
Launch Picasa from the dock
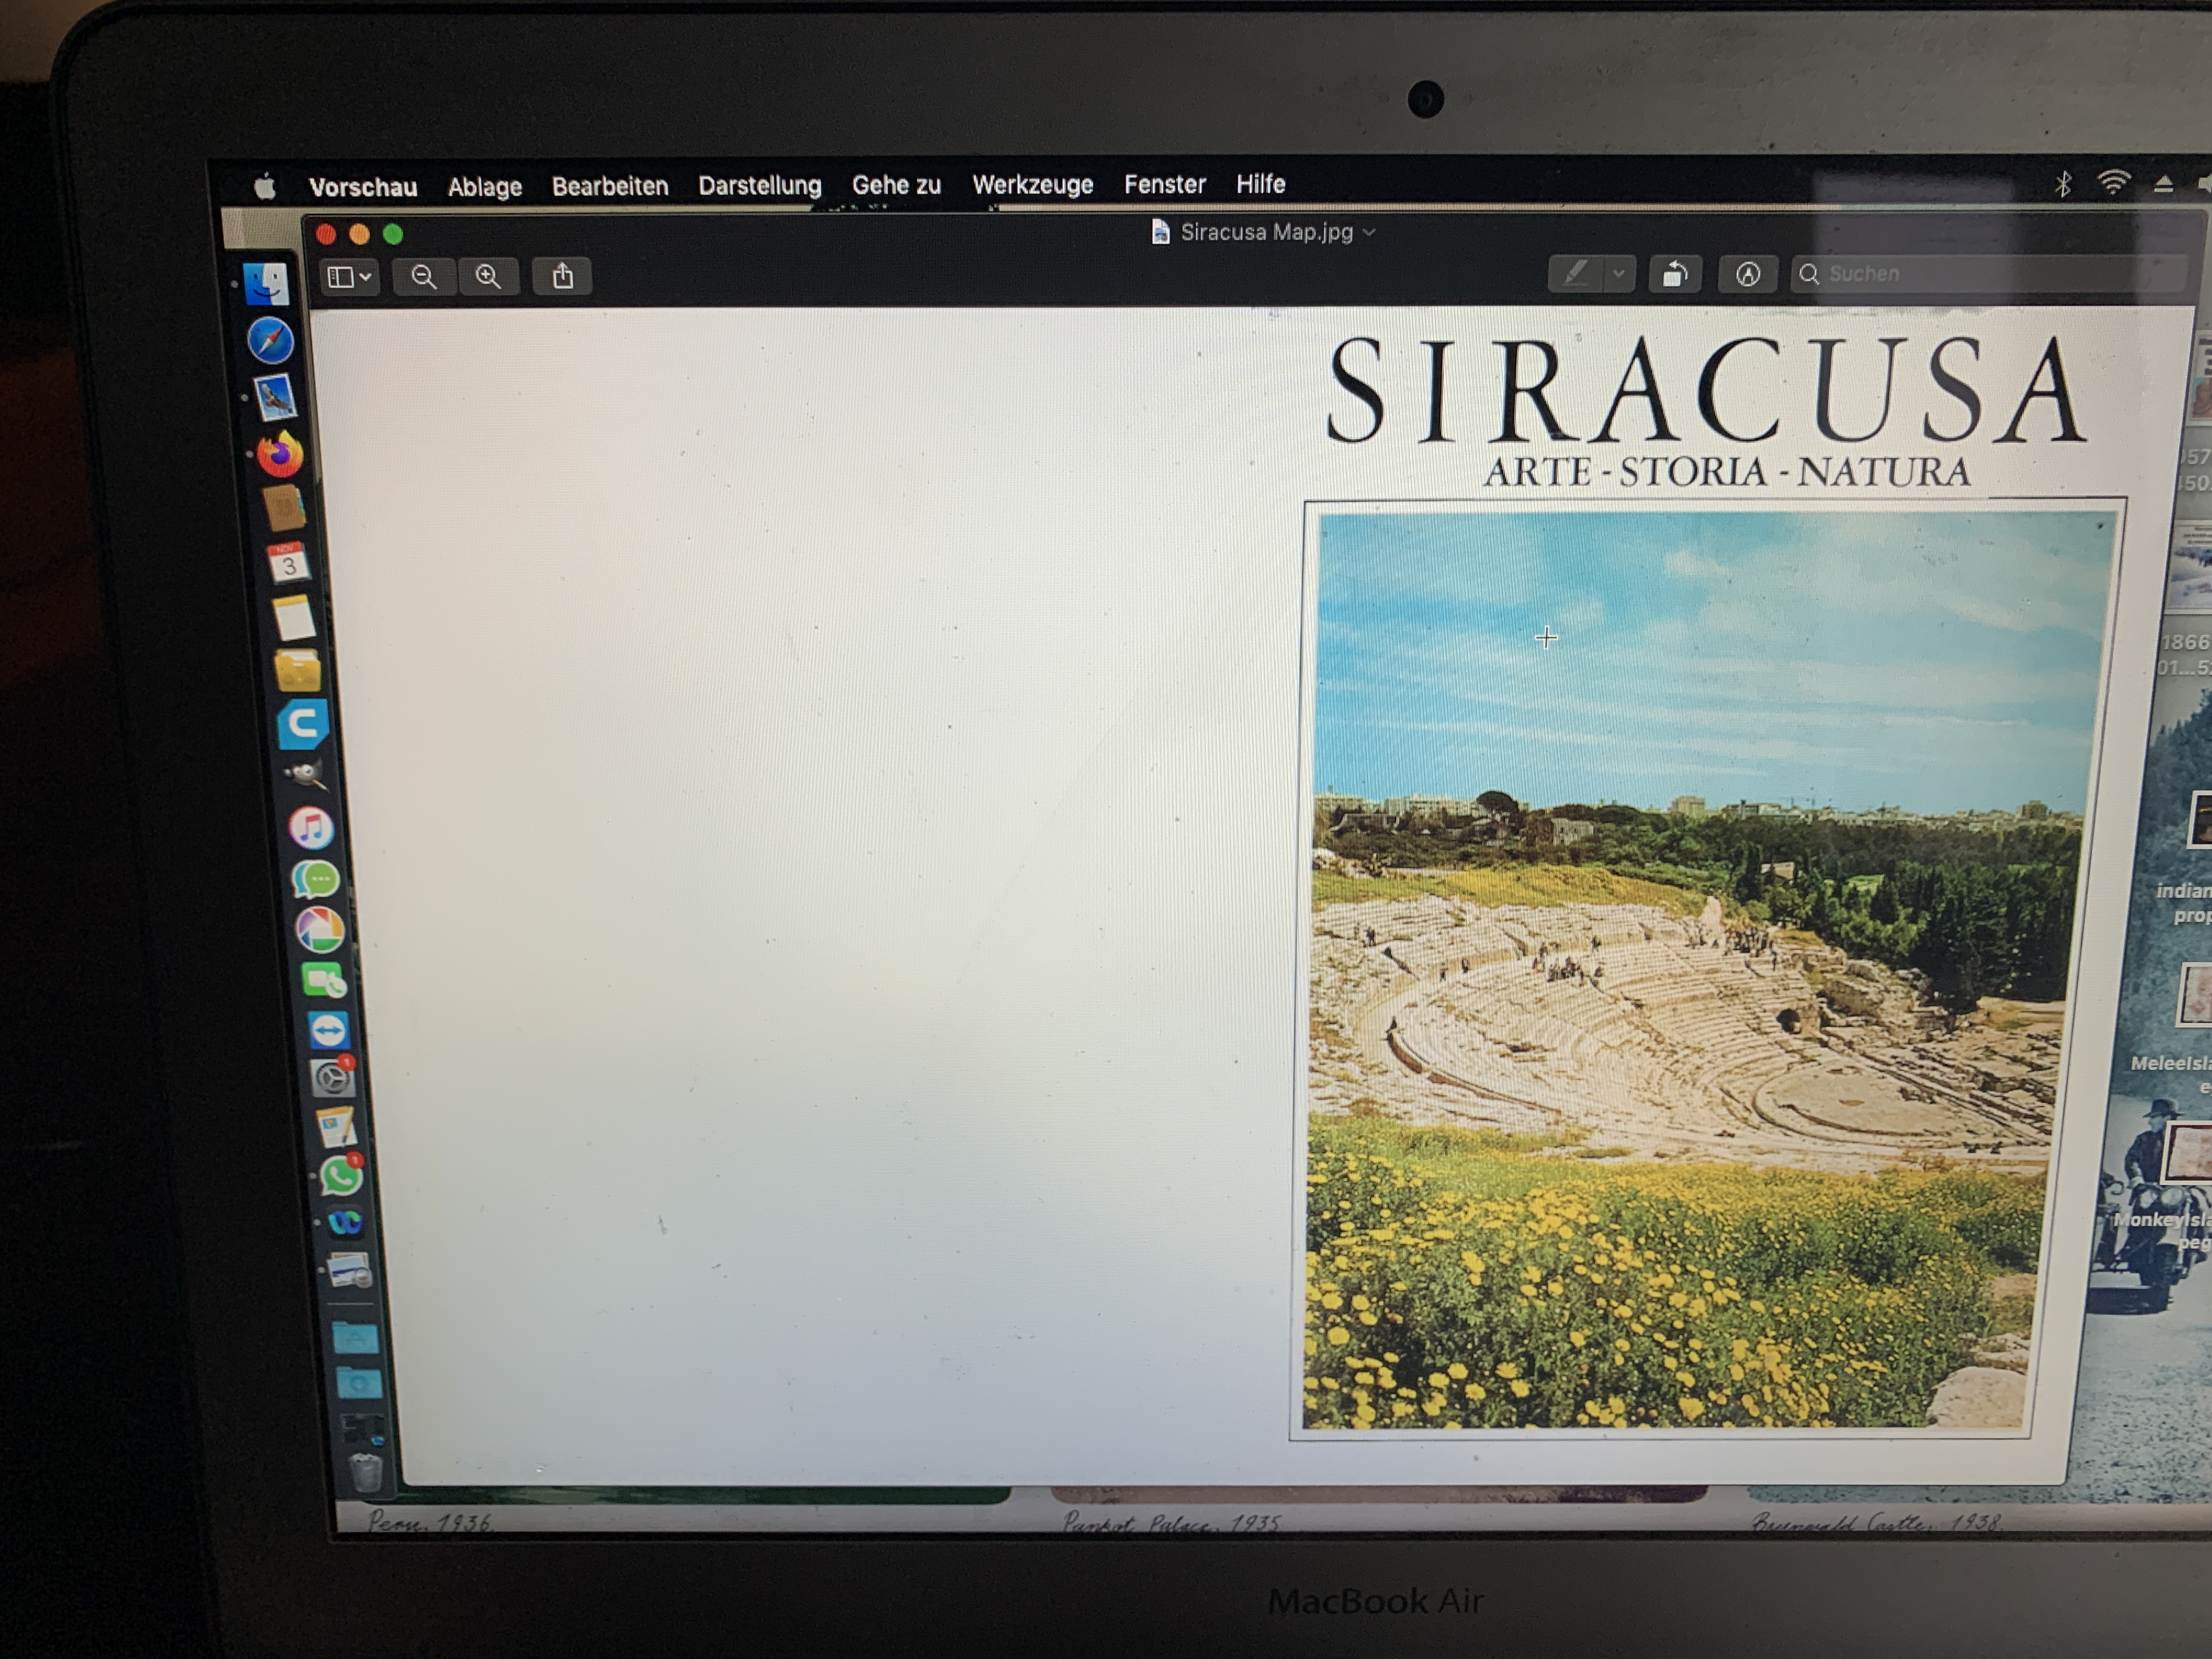coord(320,930)
